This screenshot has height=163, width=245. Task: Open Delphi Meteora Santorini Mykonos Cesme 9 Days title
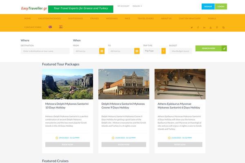[123, 106]
